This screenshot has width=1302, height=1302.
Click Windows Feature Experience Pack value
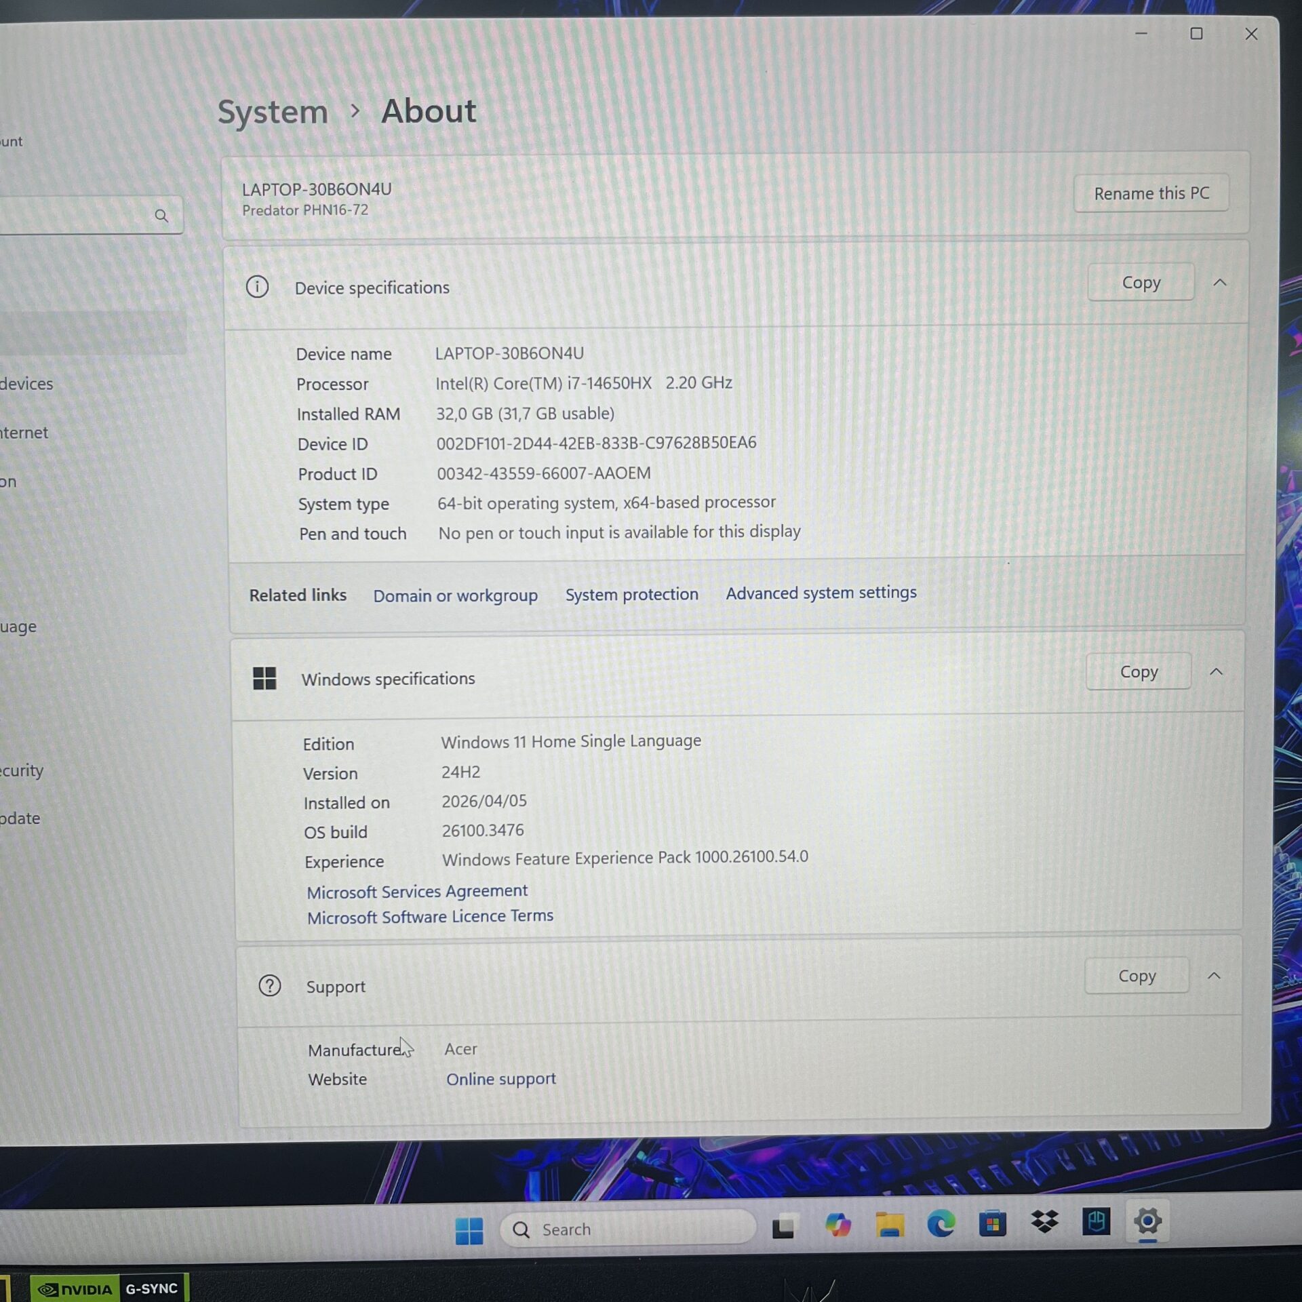(625, 858)
